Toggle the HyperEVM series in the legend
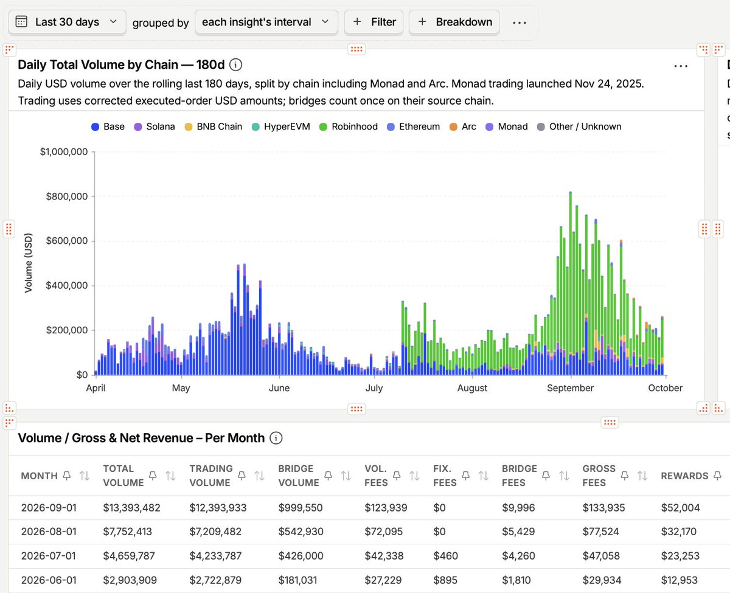 coord(281,127)
